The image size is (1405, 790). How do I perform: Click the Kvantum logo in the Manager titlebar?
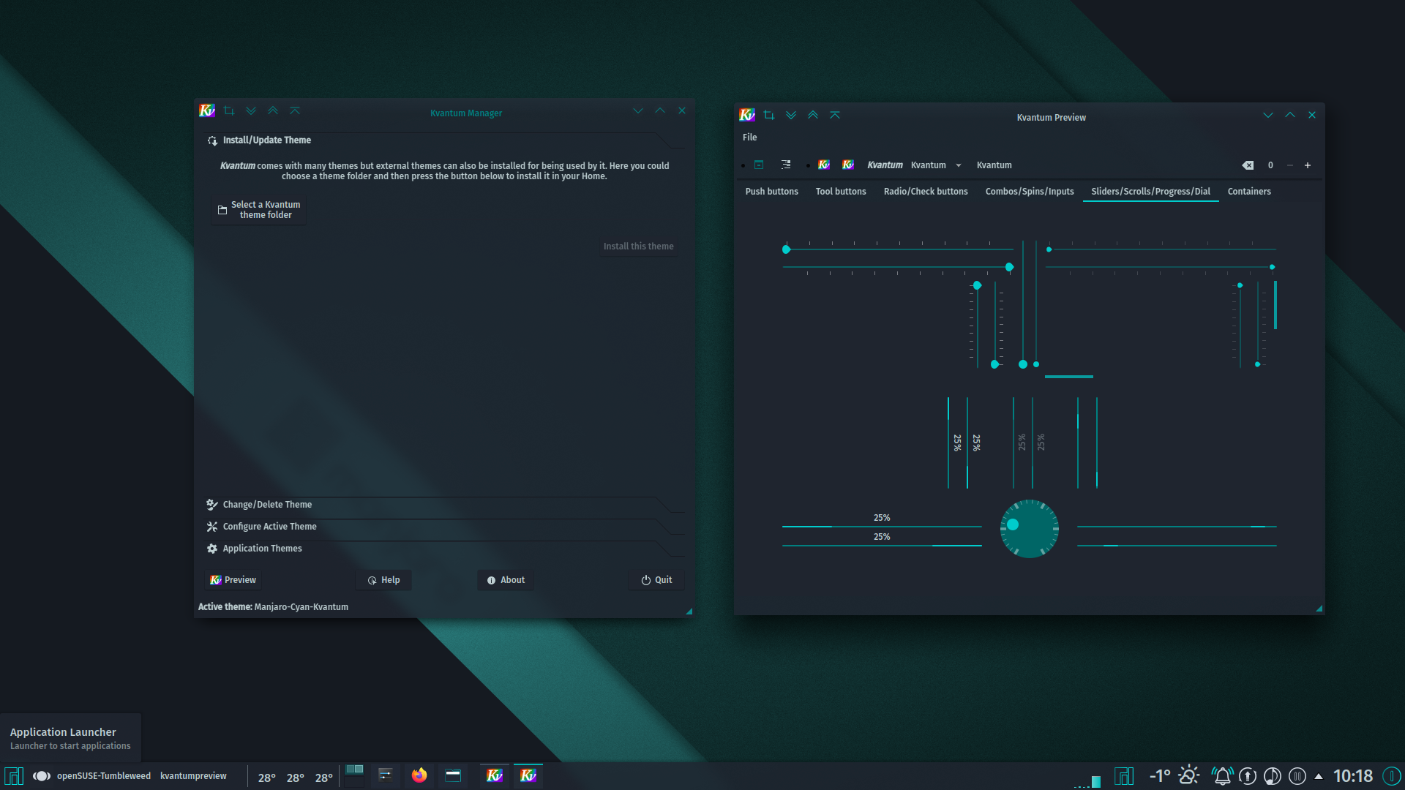point(207,110)
